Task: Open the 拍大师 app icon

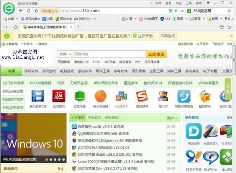Action: point(163,96)
